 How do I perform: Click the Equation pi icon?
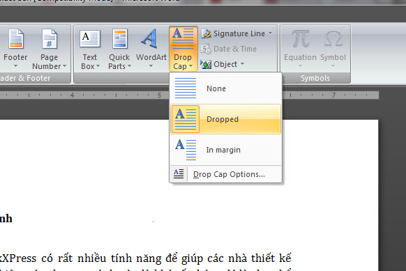pos(300,39)
